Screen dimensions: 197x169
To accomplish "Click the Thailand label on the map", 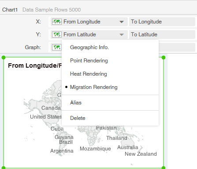I will pos(117,138).
